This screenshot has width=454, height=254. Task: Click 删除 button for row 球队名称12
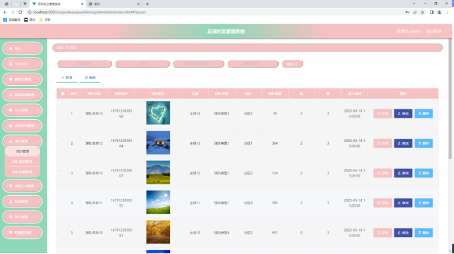click(x=424, y=173)
